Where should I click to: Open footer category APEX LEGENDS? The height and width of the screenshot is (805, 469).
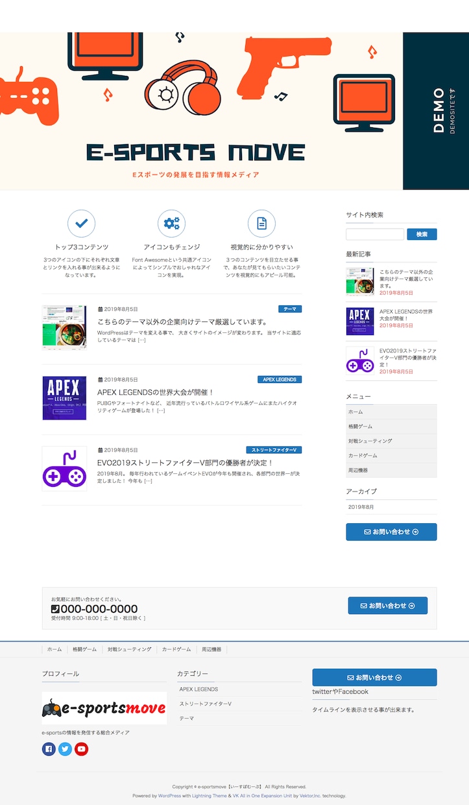point(198,689)
